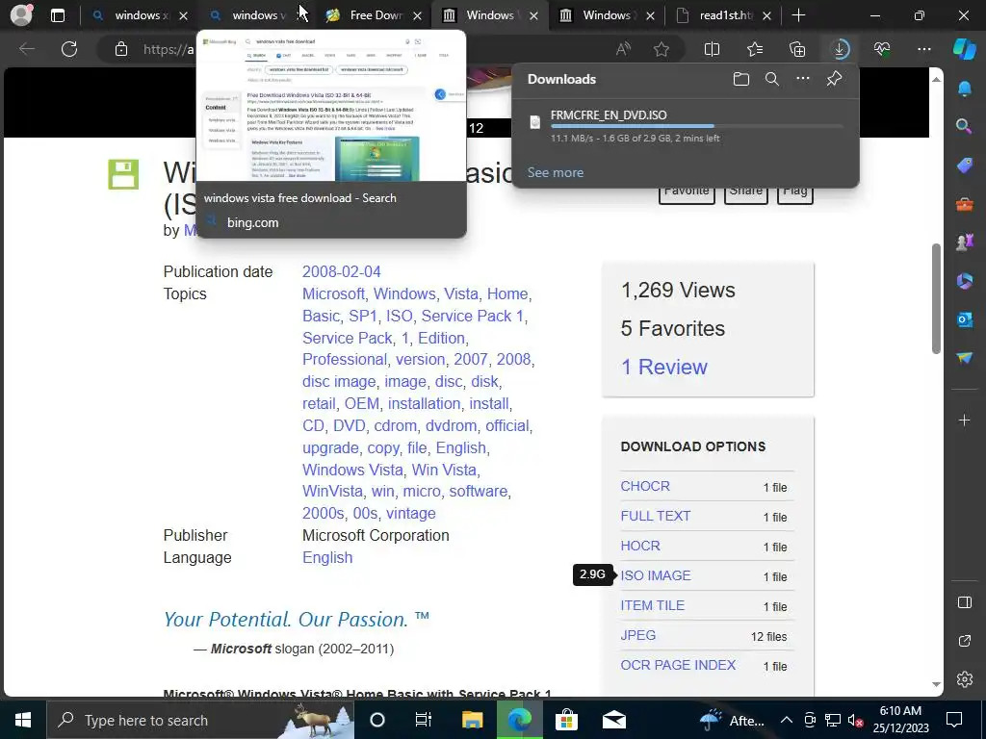Click the Downloads toolbar icon
The image size is (986, 739).
(840, 49)
